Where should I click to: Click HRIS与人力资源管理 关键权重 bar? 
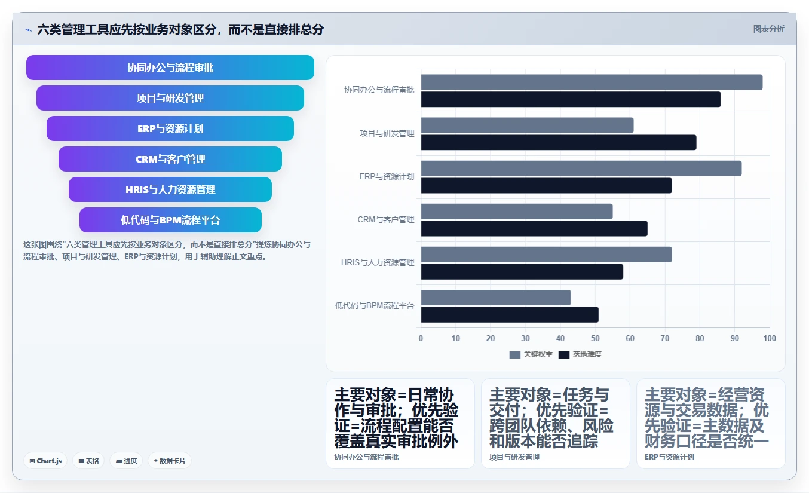(x=547, y=254)
